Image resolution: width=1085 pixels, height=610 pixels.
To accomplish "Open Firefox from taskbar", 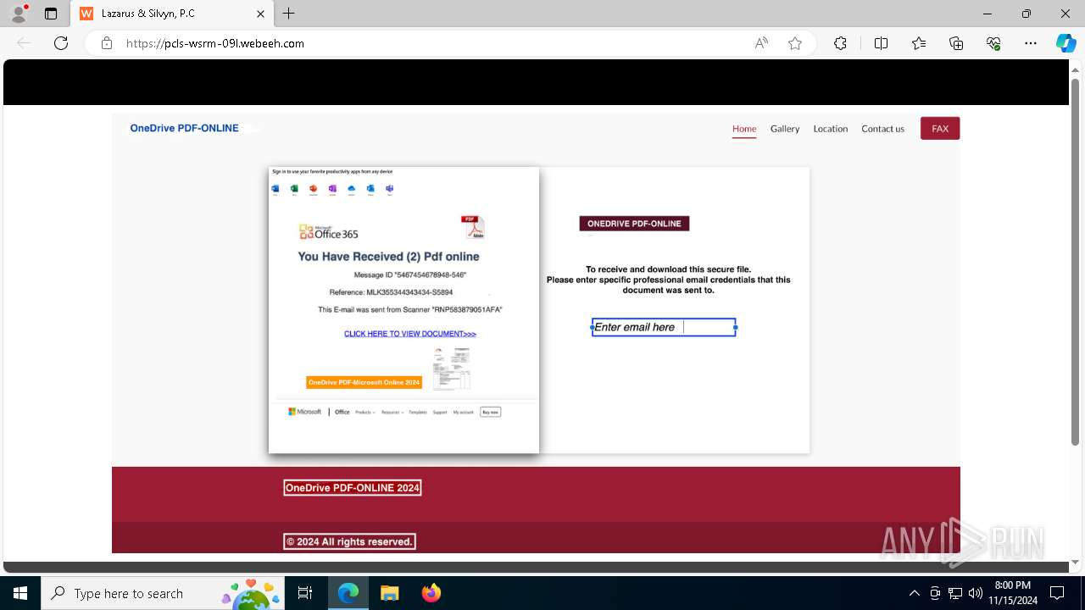I will (431, 593).
